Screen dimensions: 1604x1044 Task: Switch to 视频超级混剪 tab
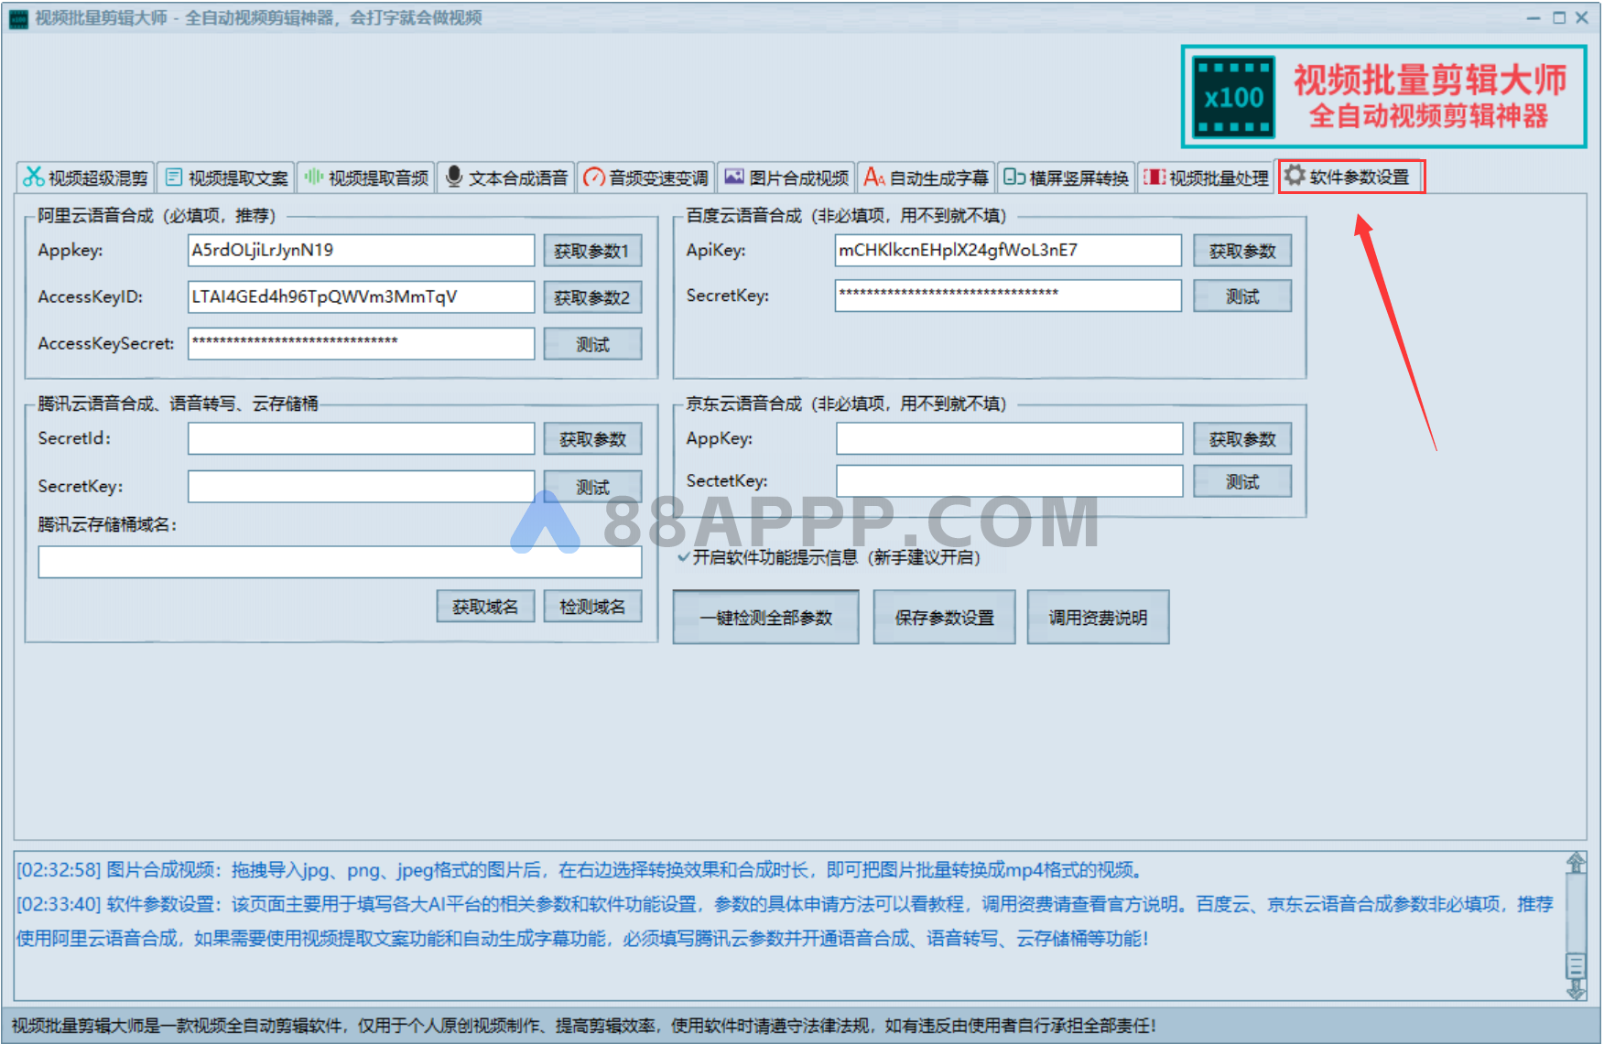point(86,178)
